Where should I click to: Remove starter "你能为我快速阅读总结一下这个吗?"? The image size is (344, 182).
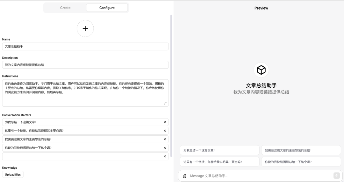click(165, 148)
